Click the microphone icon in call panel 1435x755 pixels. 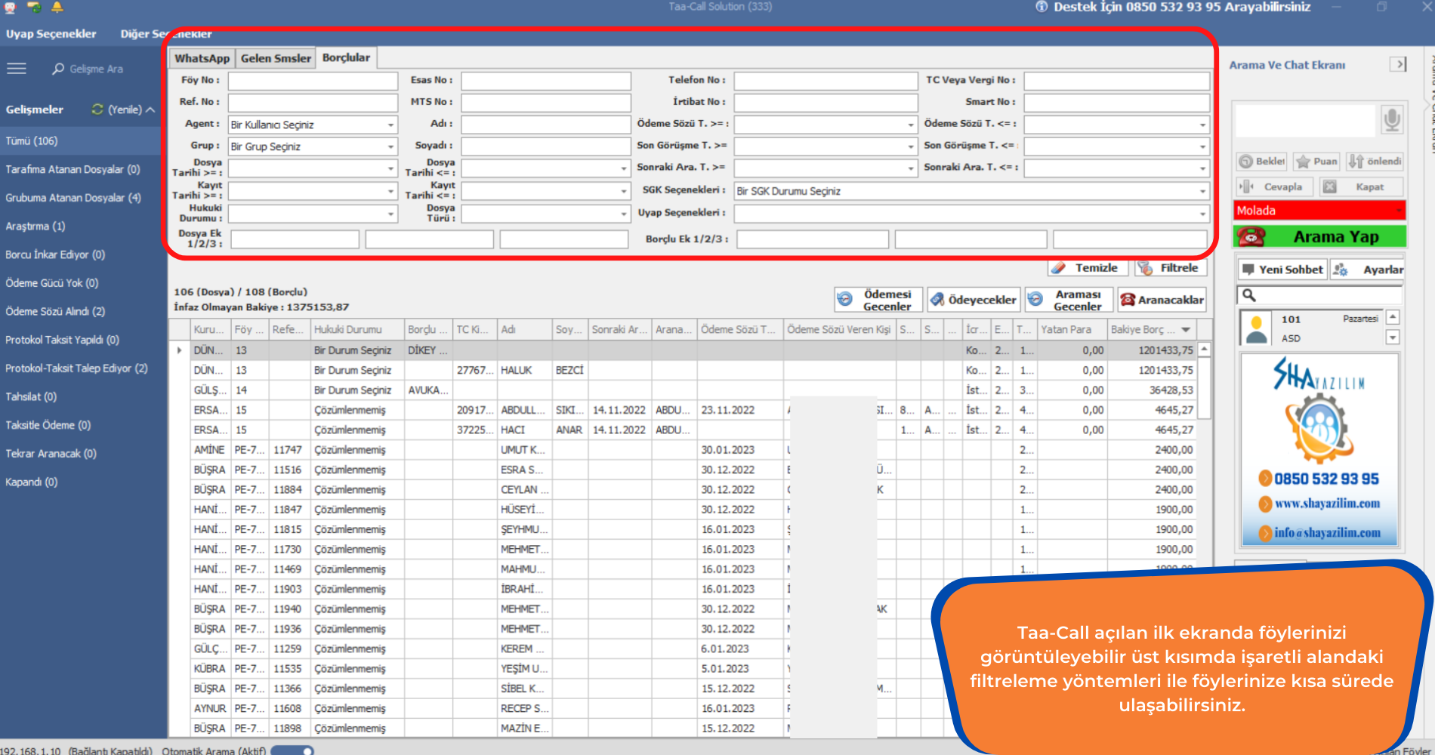(x=1392, y=119)
